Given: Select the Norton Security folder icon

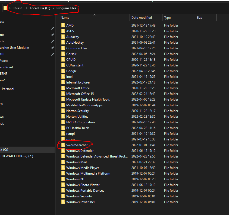Looking at the screenshot, I should 63,111.
